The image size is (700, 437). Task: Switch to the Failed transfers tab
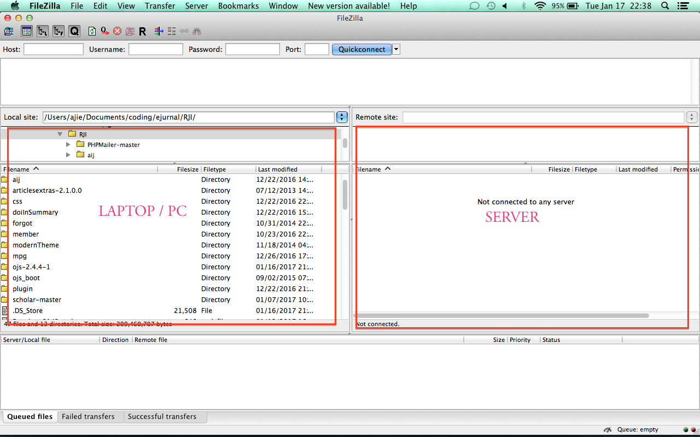pos(88,416)
